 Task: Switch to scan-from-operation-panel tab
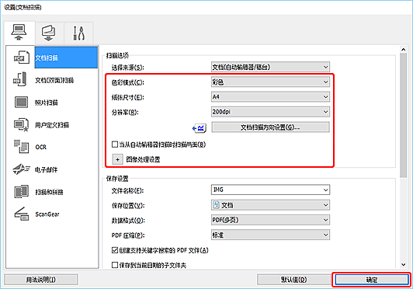[x=49, y=33]
